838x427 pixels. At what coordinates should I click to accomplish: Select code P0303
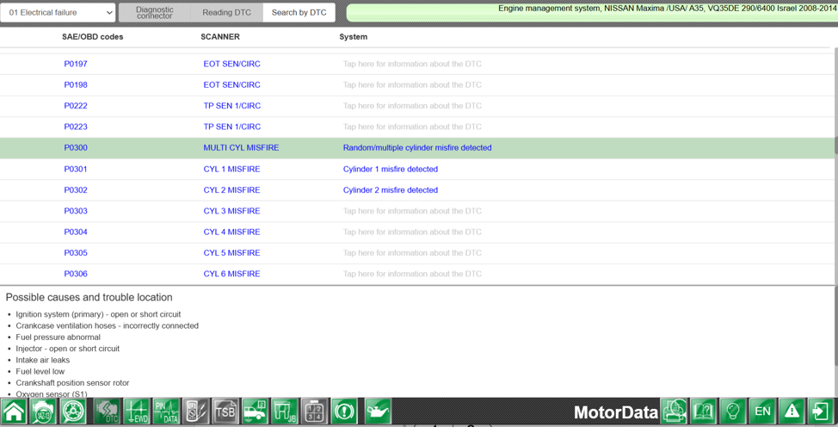pyautogui.click(x=76, y=211)
